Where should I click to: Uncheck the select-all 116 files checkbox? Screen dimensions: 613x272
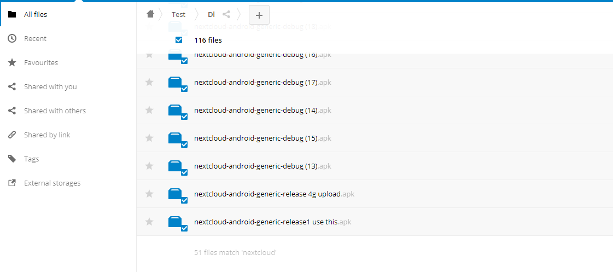tap(179, 40)
